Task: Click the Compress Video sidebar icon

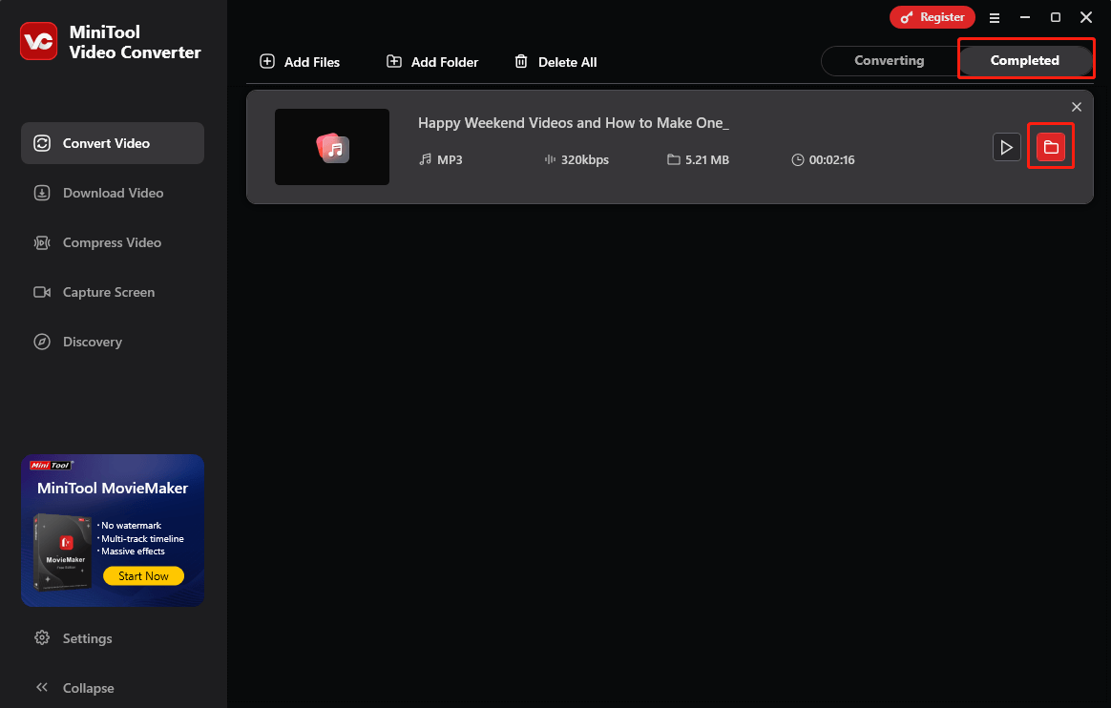Action: [42, 243]
